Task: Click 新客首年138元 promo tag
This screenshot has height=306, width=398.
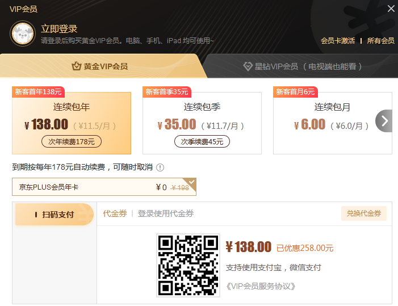Action: 39,91
